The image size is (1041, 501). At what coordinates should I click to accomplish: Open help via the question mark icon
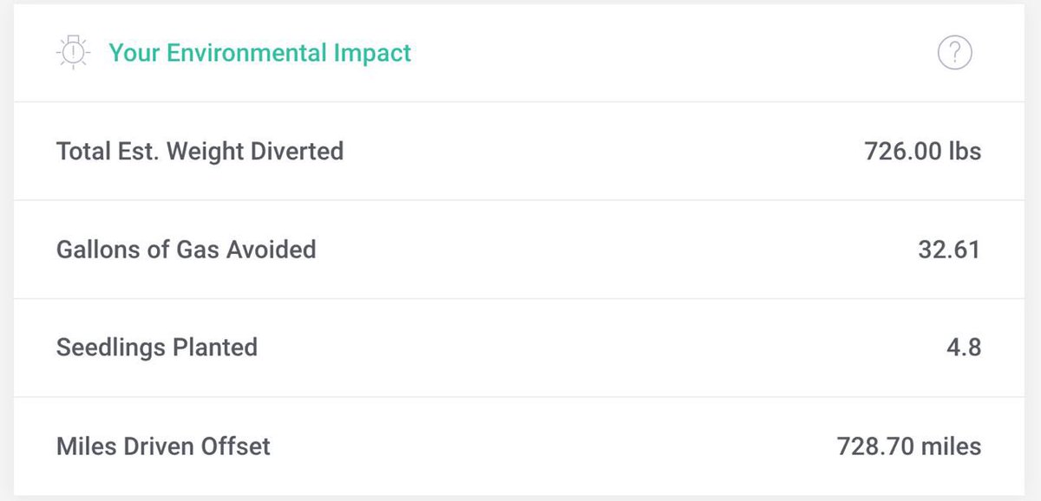coord(954,54)
